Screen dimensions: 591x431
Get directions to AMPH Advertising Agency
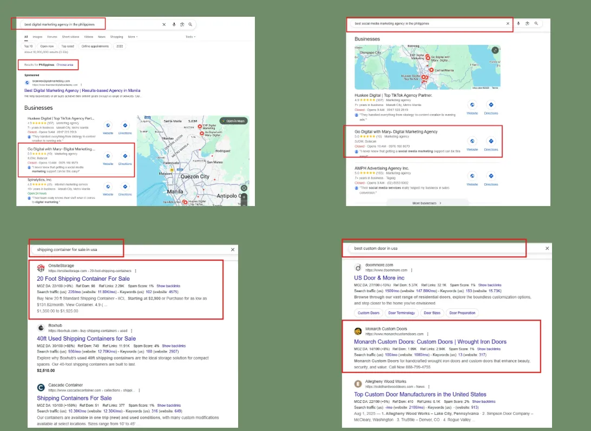pos(491,176)
